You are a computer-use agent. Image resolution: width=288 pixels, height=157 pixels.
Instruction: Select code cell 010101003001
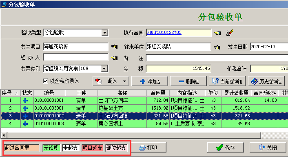coord(49,108)
